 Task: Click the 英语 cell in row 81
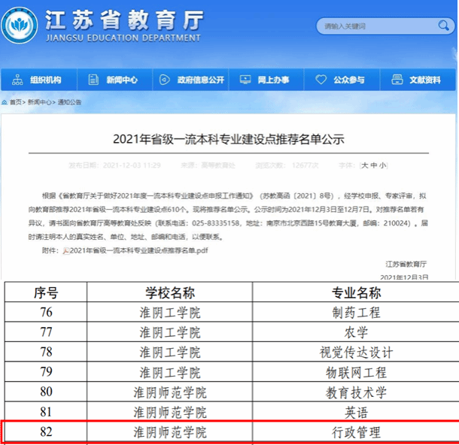[356, 412]
